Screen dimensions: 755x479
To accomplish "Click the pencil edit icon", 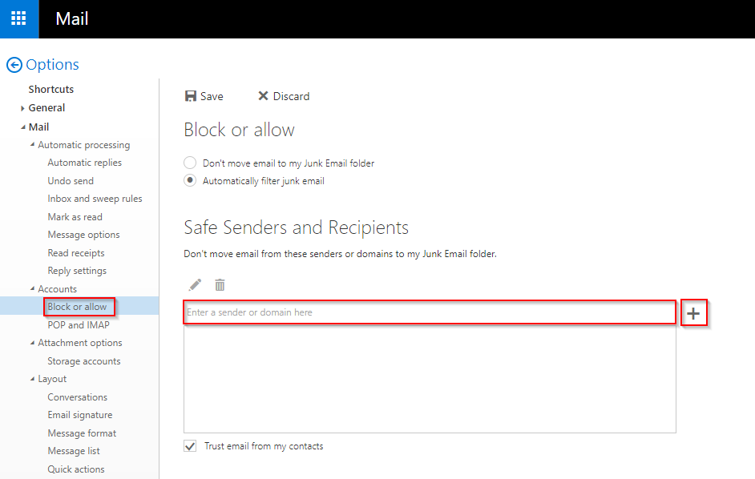I will (x=195, y=284).
